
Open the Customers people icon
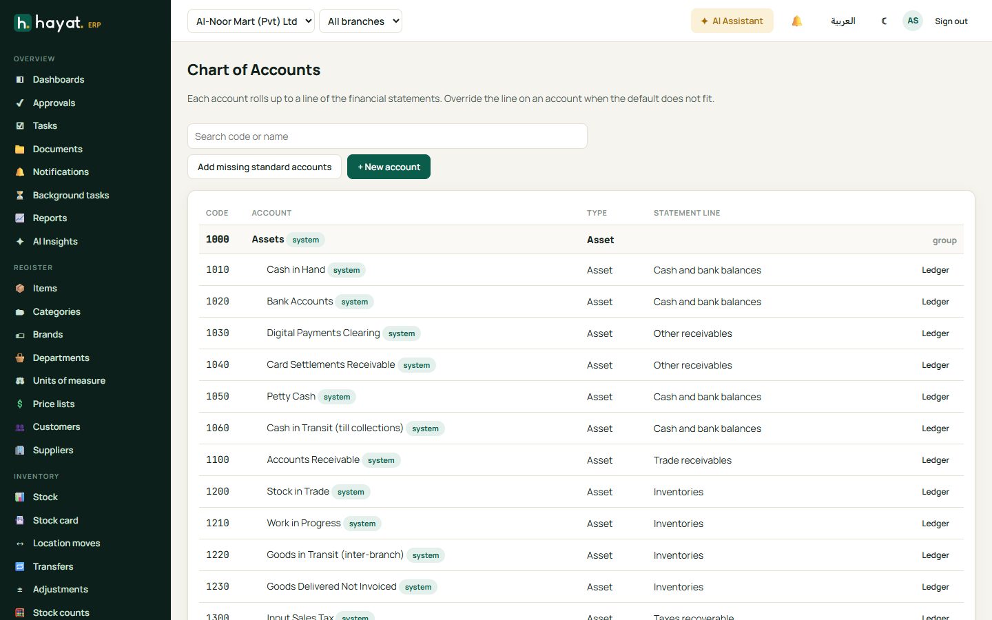20,427
